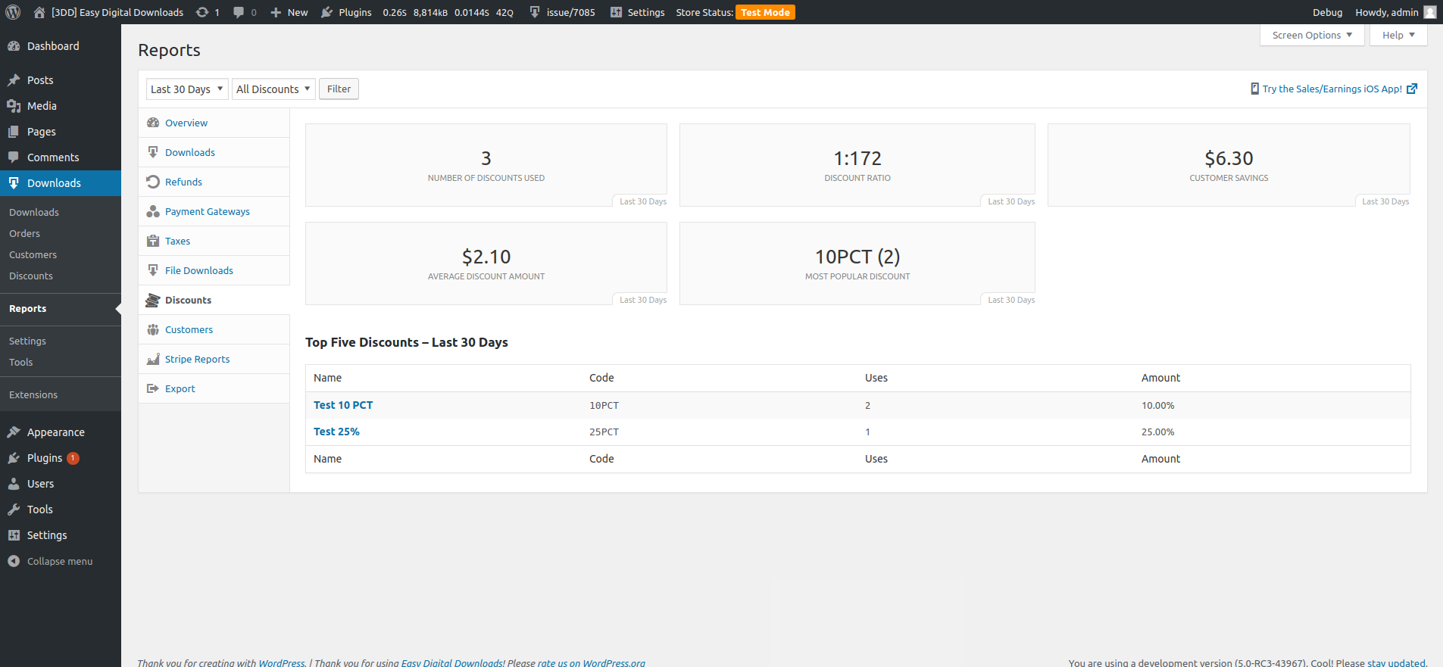Click the comments bubble icon in admin bar
The width and height of the screenshot is (1443, 667).
coord(239,12)
